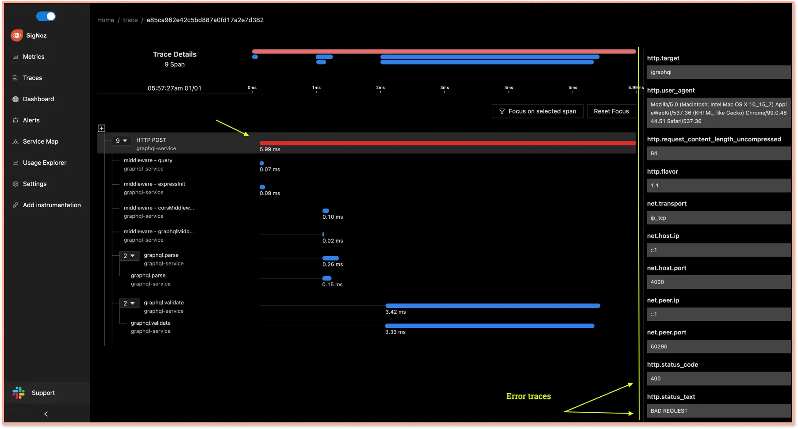Click the Settings gear icon
Image resolution: width=798 pixels, height=429 pixels.
pyautogui.click(x=15, y=184)
